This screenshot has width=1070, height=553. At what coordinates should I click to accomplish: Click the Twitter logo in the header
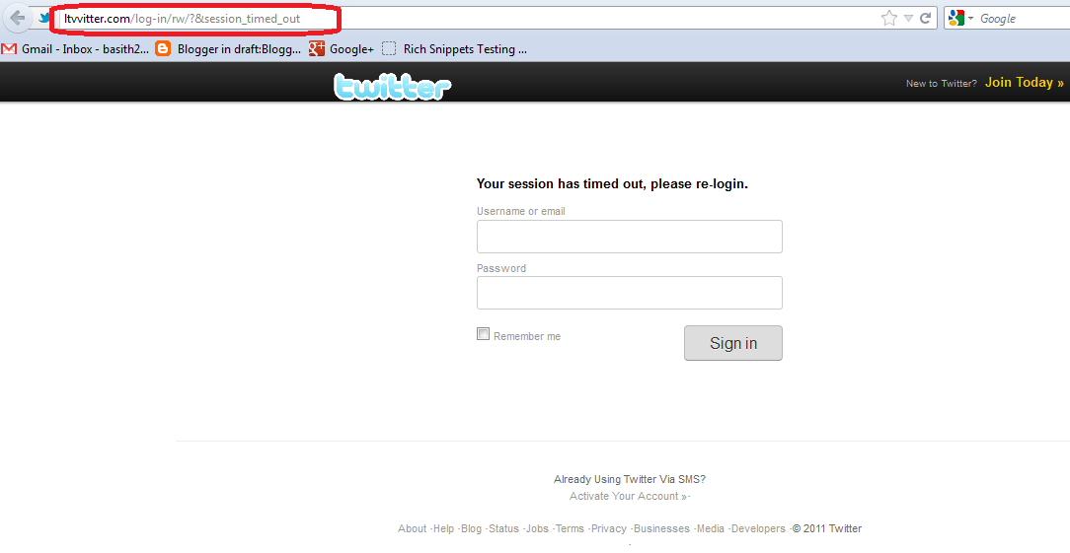pos(393,87)
